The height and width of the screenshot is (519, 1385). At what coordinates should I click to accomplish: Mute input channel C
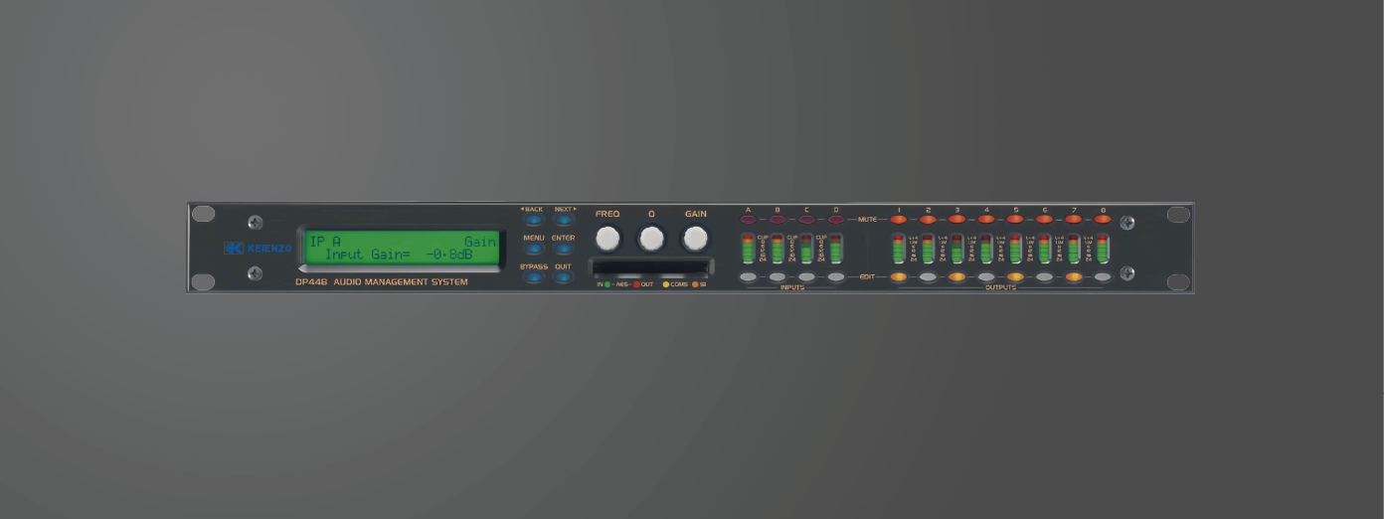click(806, 219)
